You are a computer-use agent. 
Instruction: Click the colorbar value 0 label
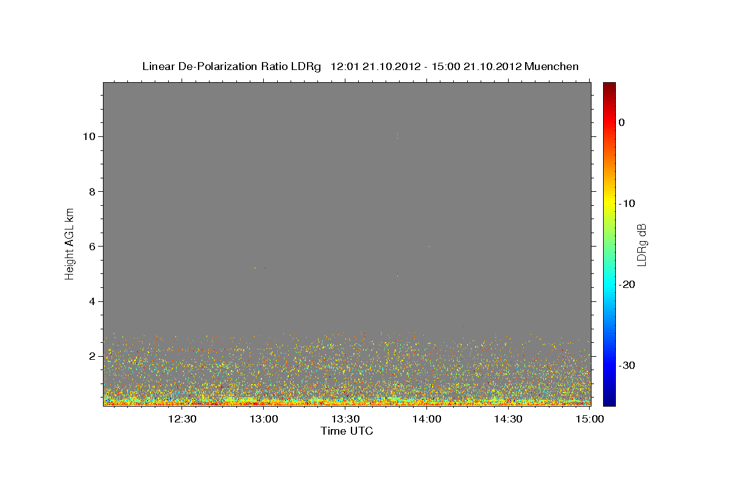point(621,122)
